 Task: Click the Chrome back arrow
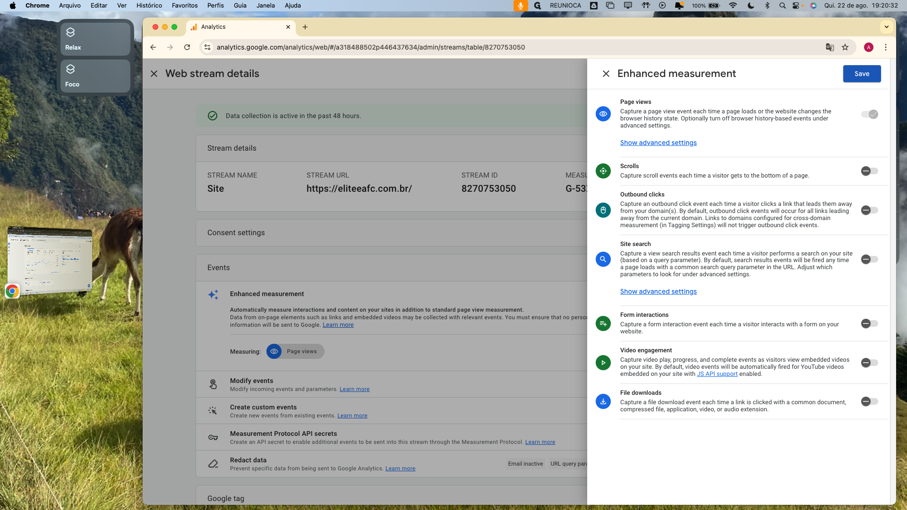click(153, 47)
